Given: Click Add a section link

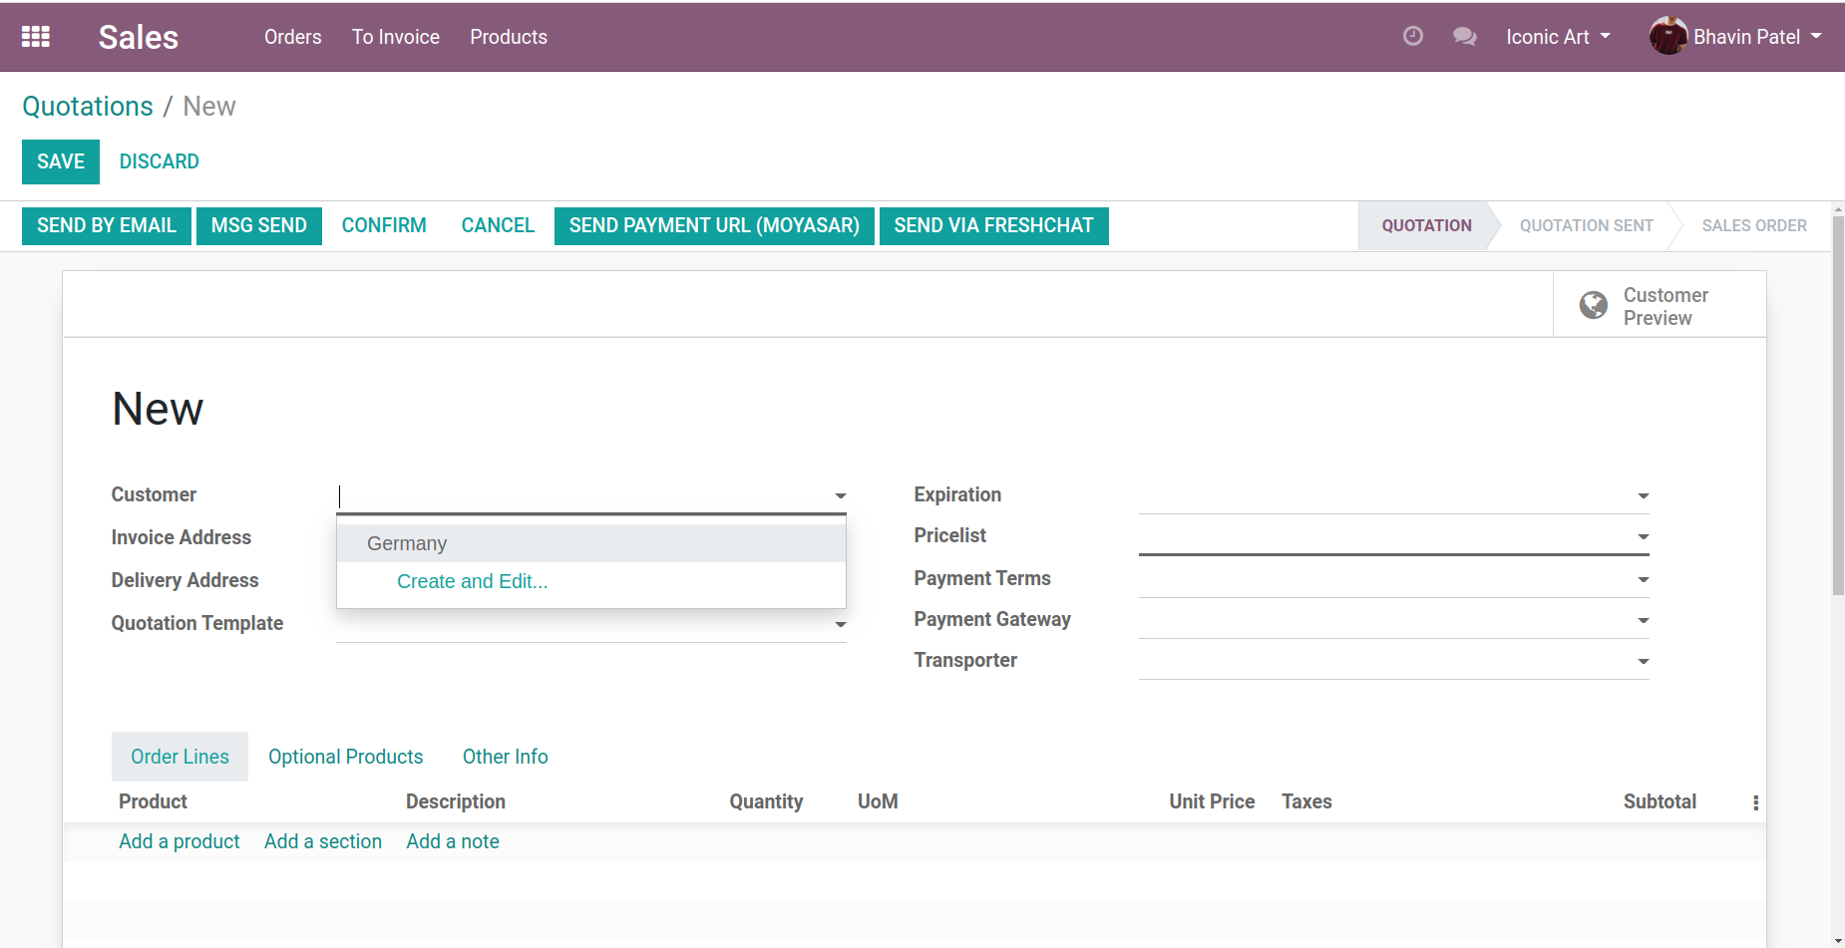Looking at the screenshot, I should [x=323, y=841].
